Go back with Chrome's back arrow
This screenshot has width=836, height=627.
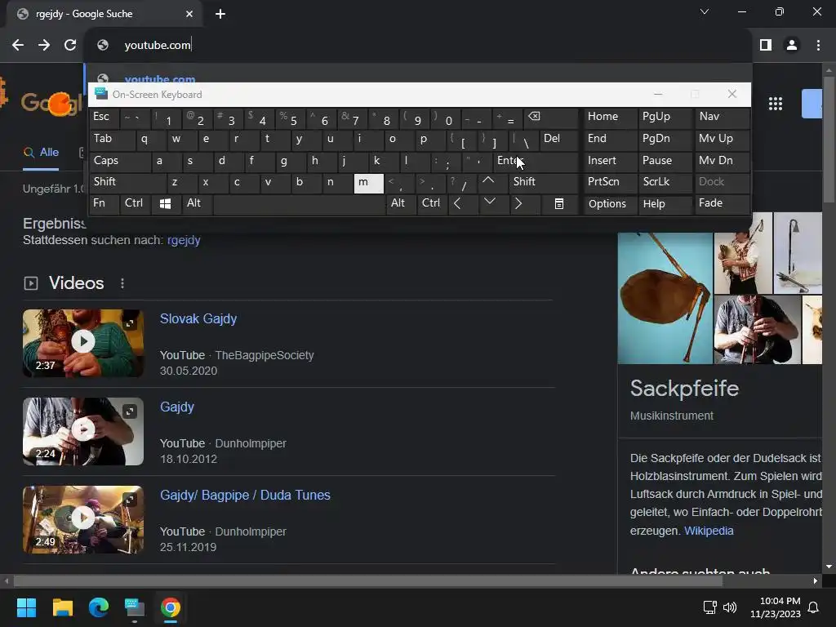(18, 46)
